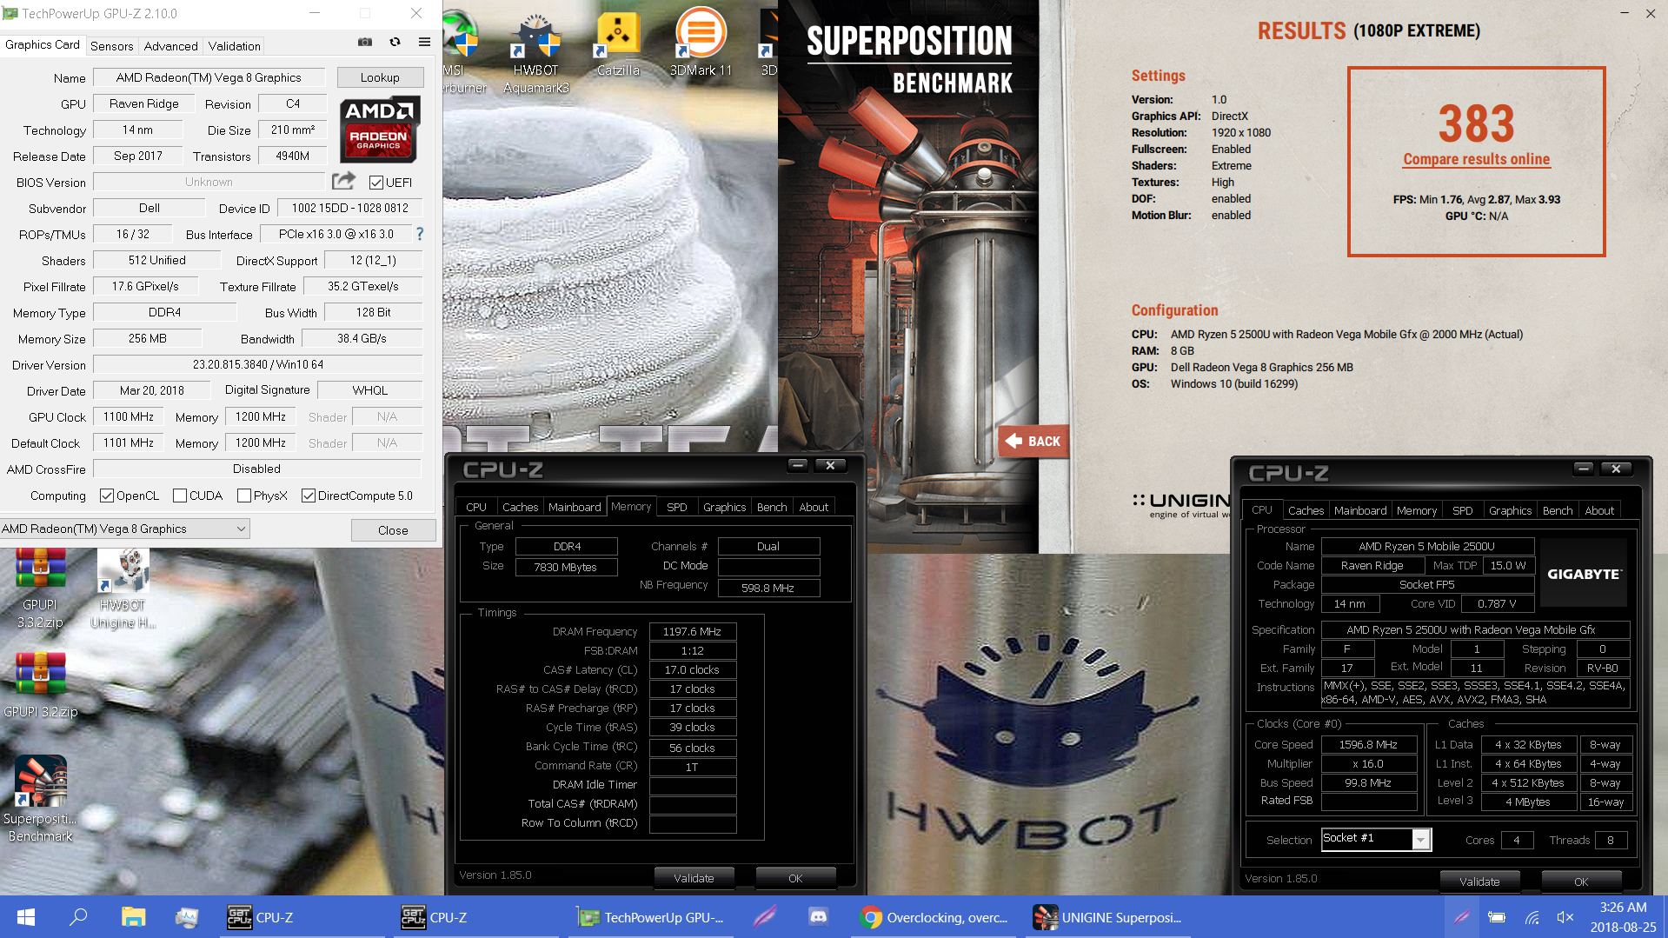Image resolution: width=1668 pixels, height=938 pixels.
Task: Switch to the Advanced tab in GPU-Z
Action: (x=170, y=46)
